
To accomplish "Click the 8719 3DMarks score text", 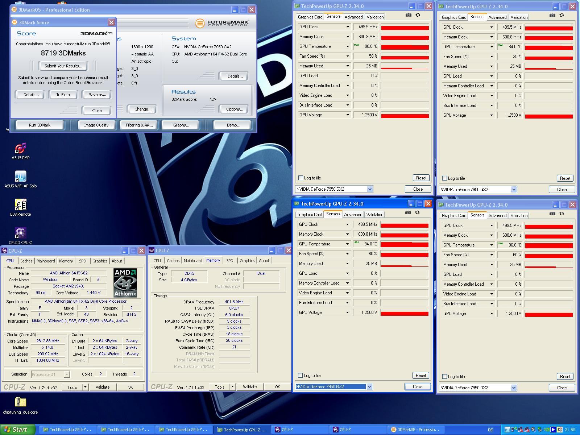I will (63, 53).
